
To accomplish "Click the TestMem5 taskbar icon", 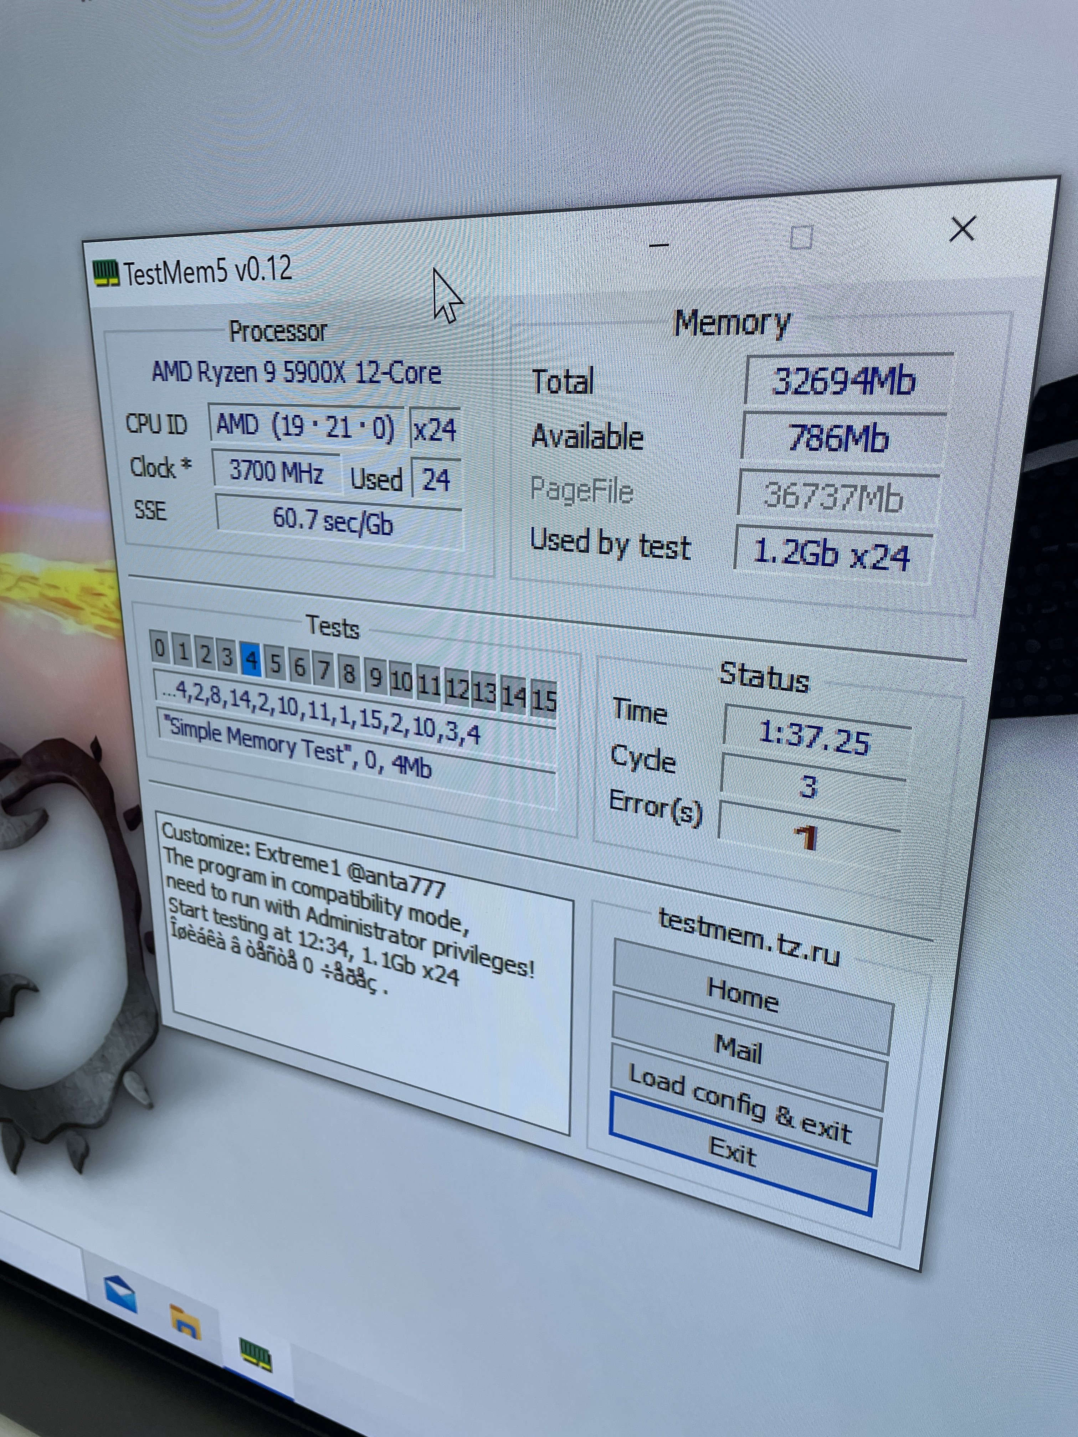I will [255, 1355].
